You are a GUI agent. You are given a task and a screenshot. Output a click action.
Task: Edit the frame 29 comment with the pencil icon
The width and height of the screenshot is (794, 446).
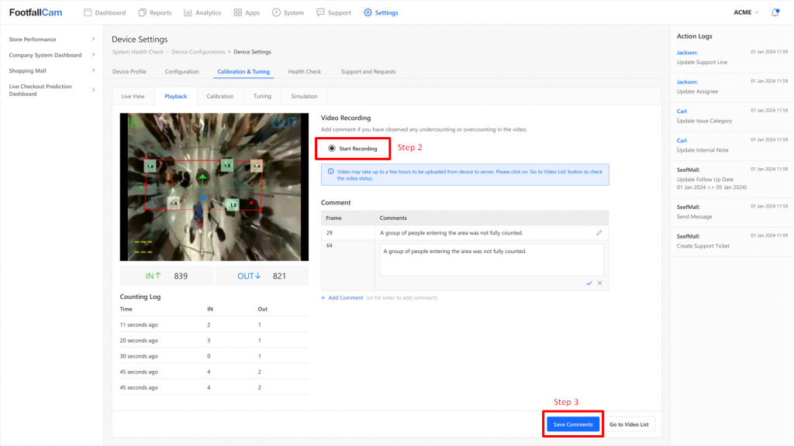point(599,232)
